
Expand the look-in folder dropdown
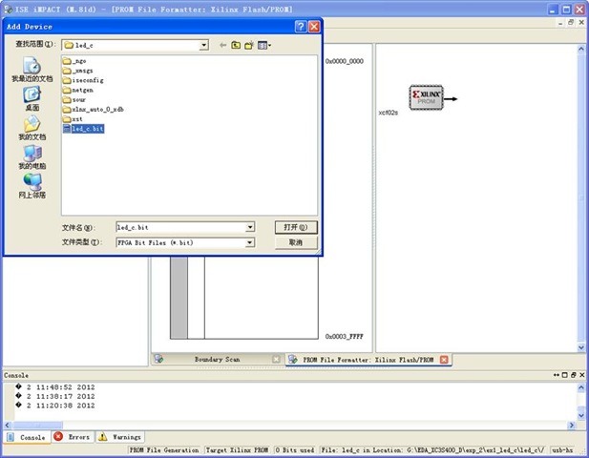pyautogui.click(x=203, y=45)
